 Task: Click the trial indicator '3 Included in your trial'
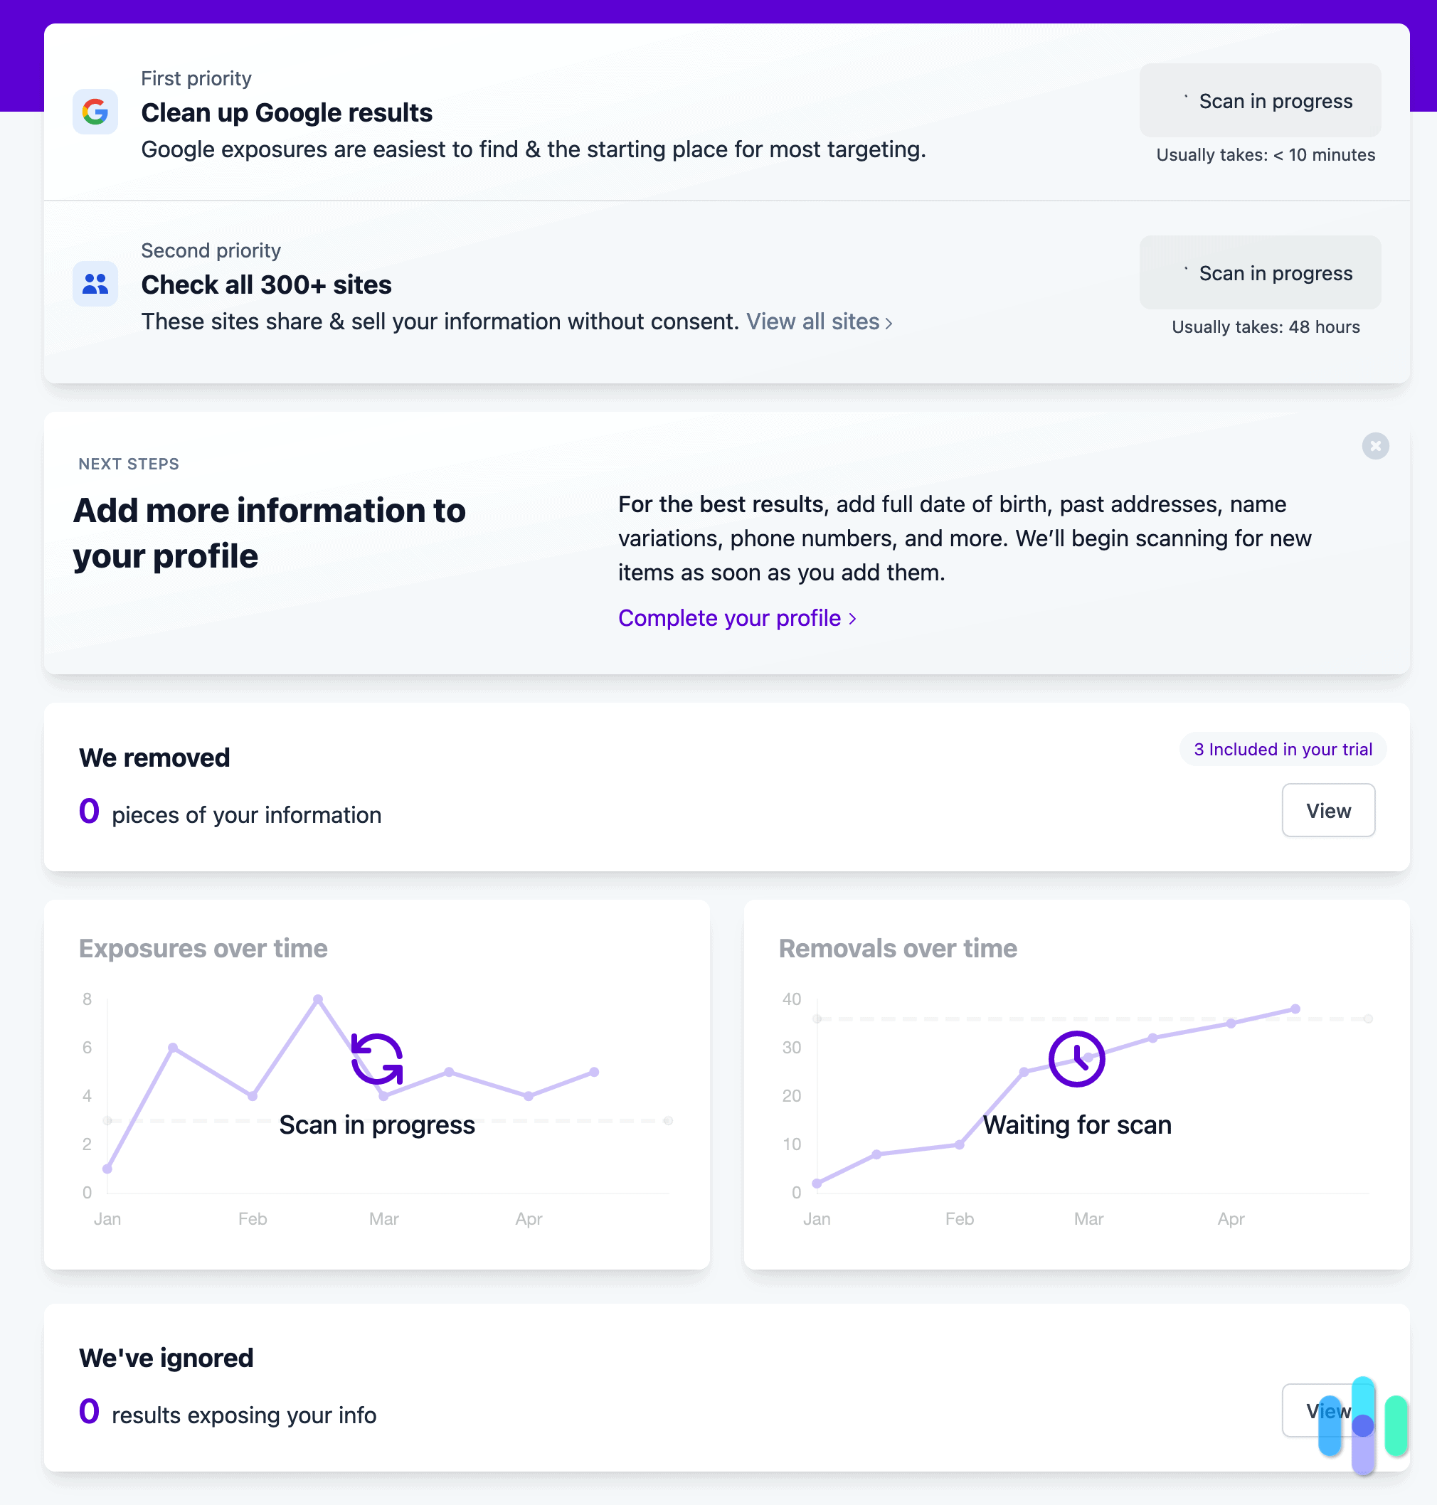coord(1283,748)
